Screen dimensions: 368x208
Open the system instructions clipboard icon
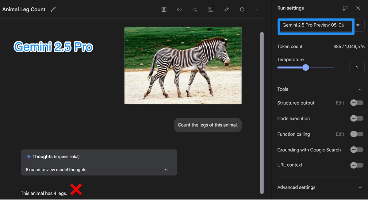[x=164, y=10]
